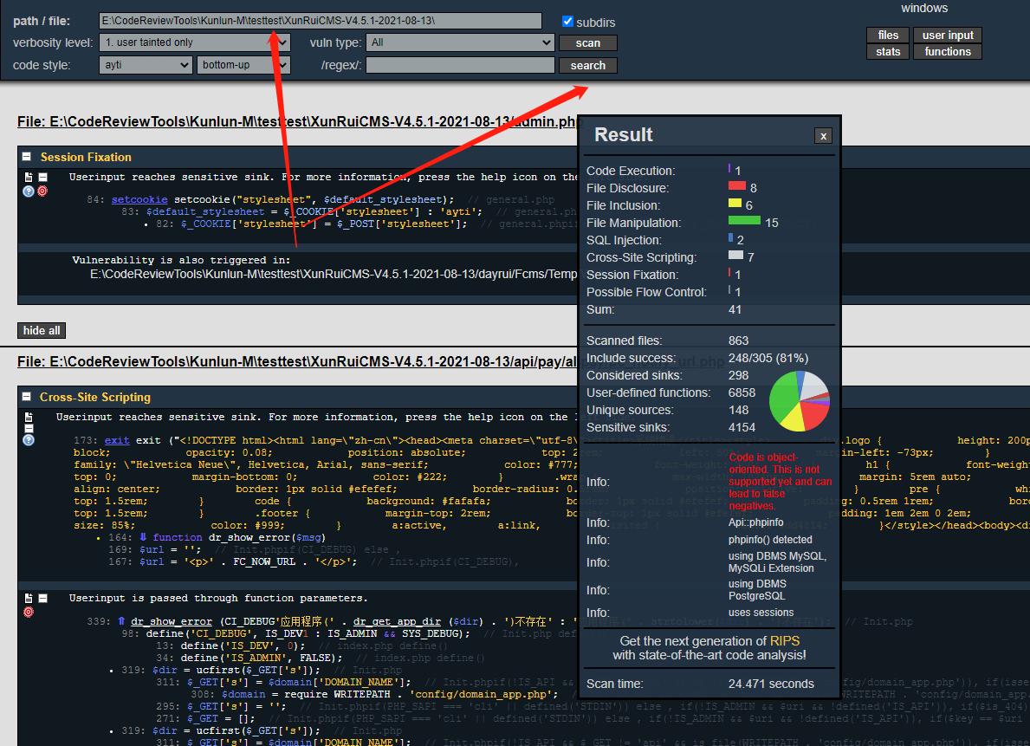Click the vulnerability pie chart
Viewport: 1030px width, 746px height.
coord(800,401)
